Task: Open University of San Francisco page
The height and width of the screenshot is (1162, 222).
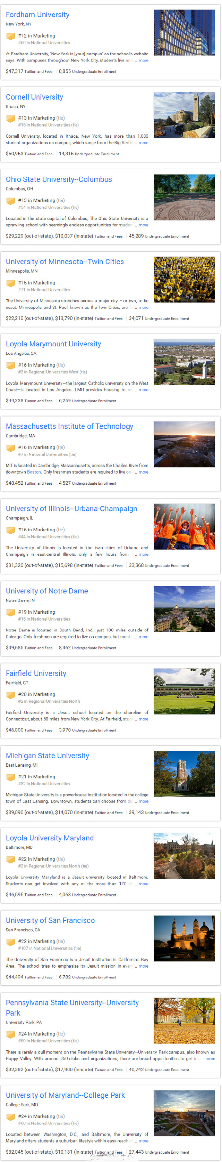Action: (50, 920)
